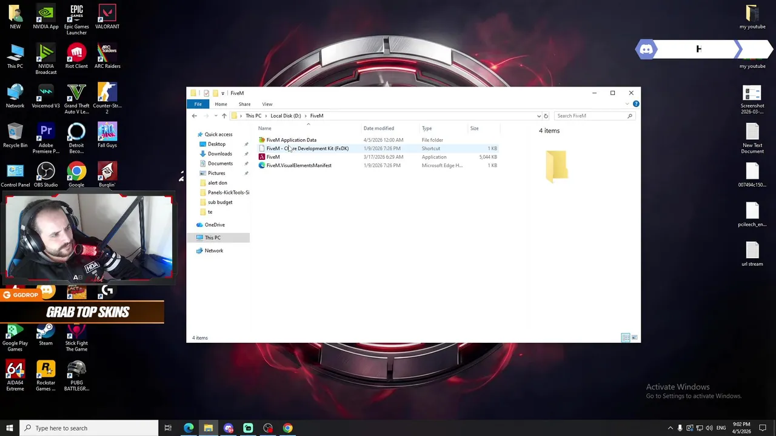Select PUBG BATTLEGROUNDS desktop icon
This screenshot has height=436, width=776.
pyautogui.click(x=76, y=376)
